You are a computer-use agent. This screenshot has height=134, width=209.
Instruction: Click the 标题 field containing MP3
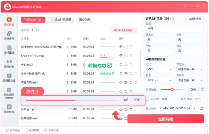tap(175, 29)
